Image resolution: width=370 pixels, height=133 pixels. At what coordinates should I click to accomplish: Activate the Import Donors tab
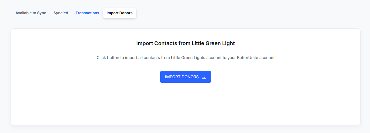click(119, 13)
